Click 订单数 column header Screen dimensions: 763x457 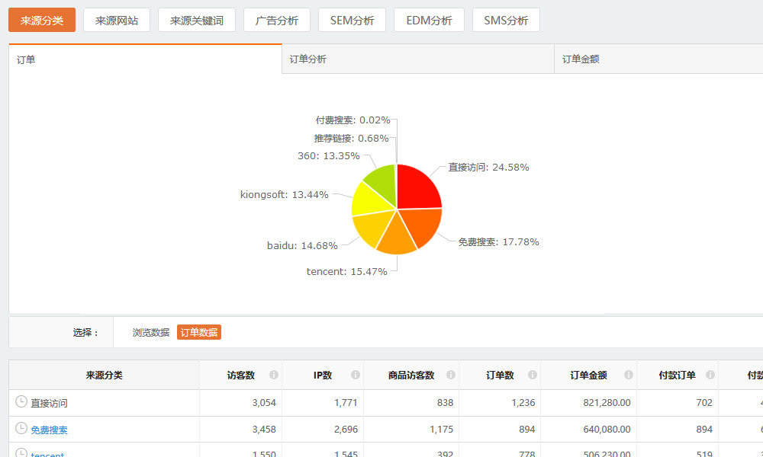click(500, 375)
